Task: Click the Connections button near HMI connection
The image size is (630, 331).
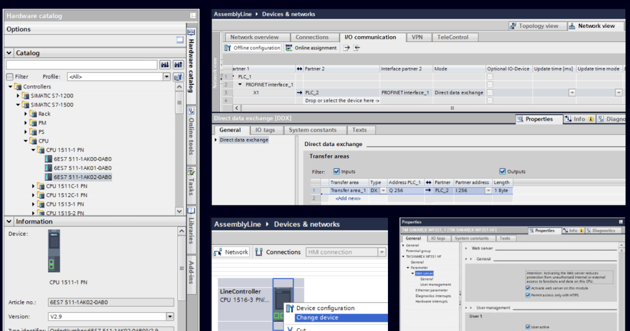Action: pyautogui.click(x=278, y=252)
